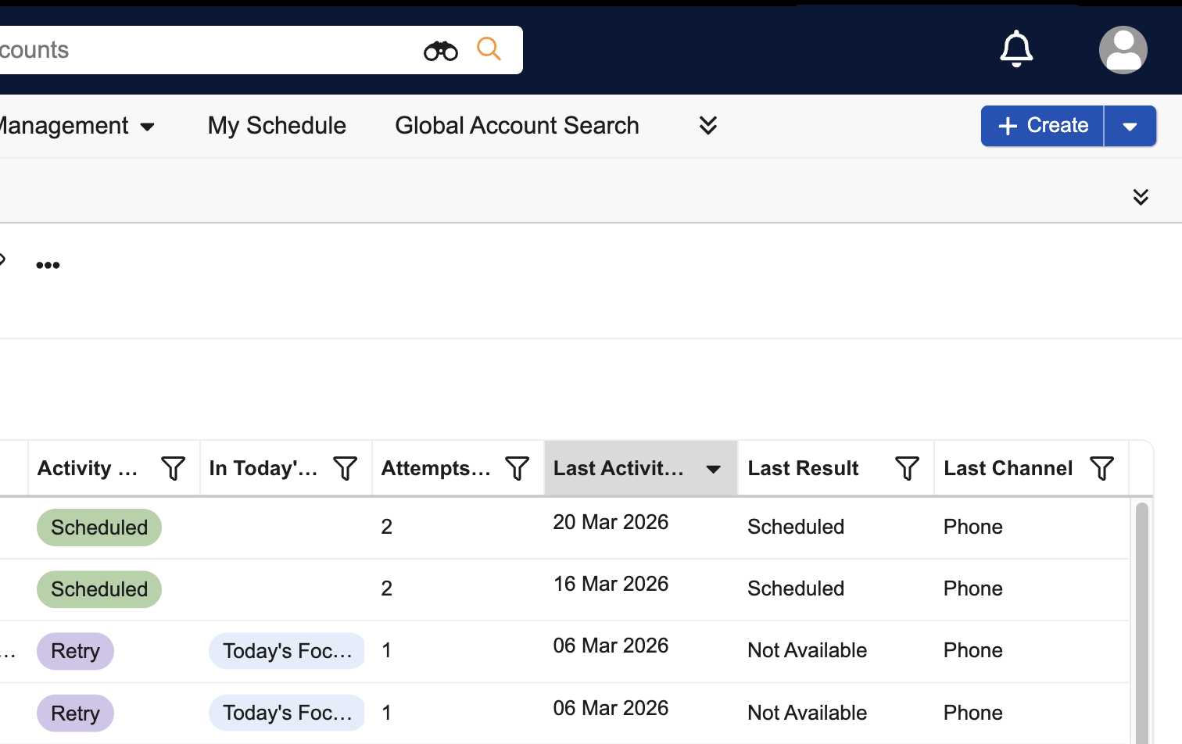Show more navigation items via double chevron
The width and height of the screenshot is (1182, 744).
(707, 126)
